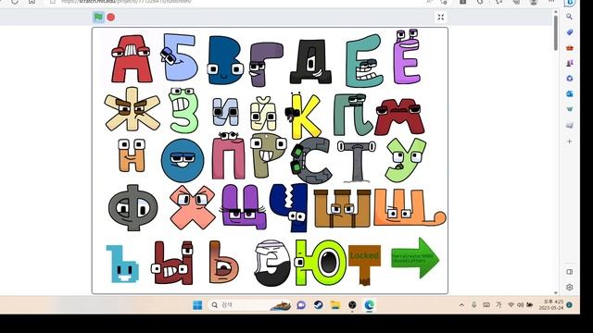
Task: Open Edge sidebar games icon
Action: pyautogui.click(x=570, y=63)
